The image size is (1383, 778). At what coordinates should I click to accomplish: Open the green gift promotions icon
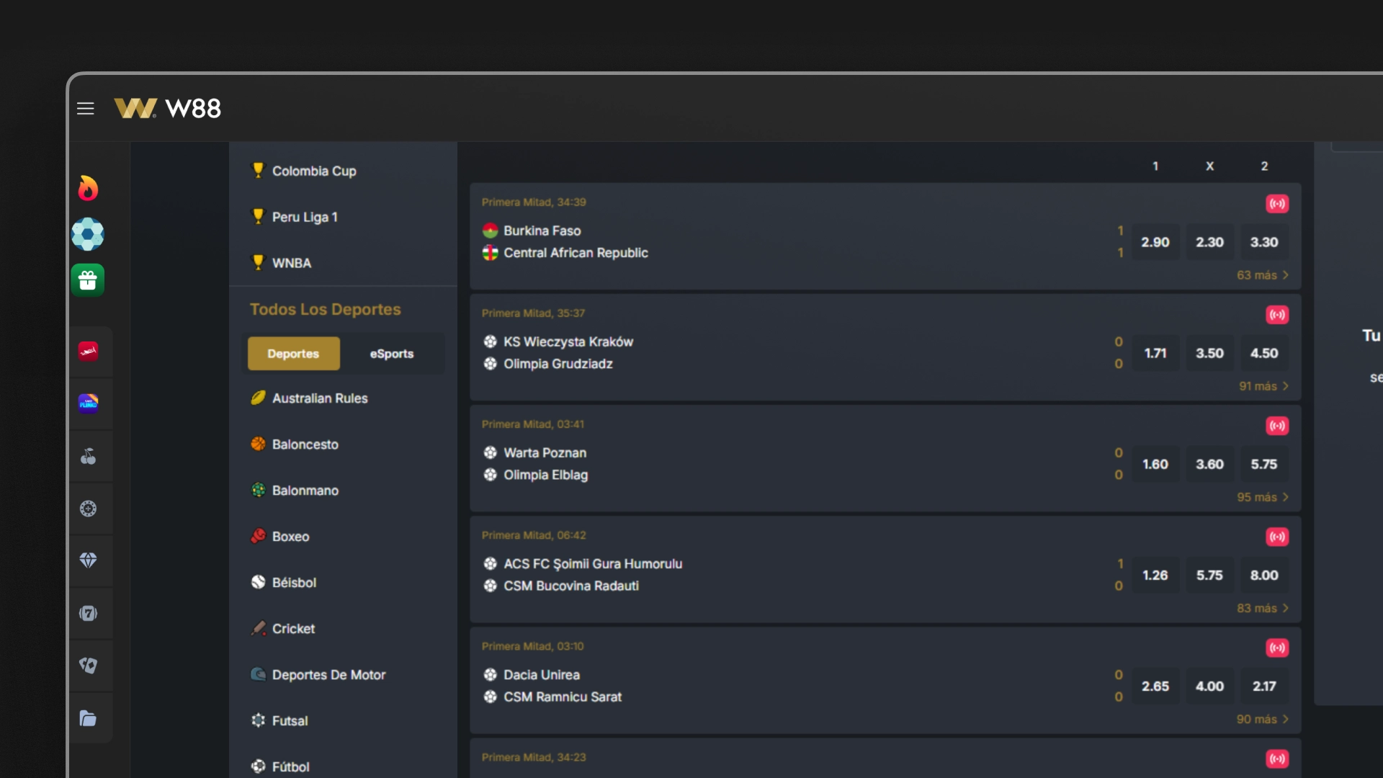click(88, 280)
